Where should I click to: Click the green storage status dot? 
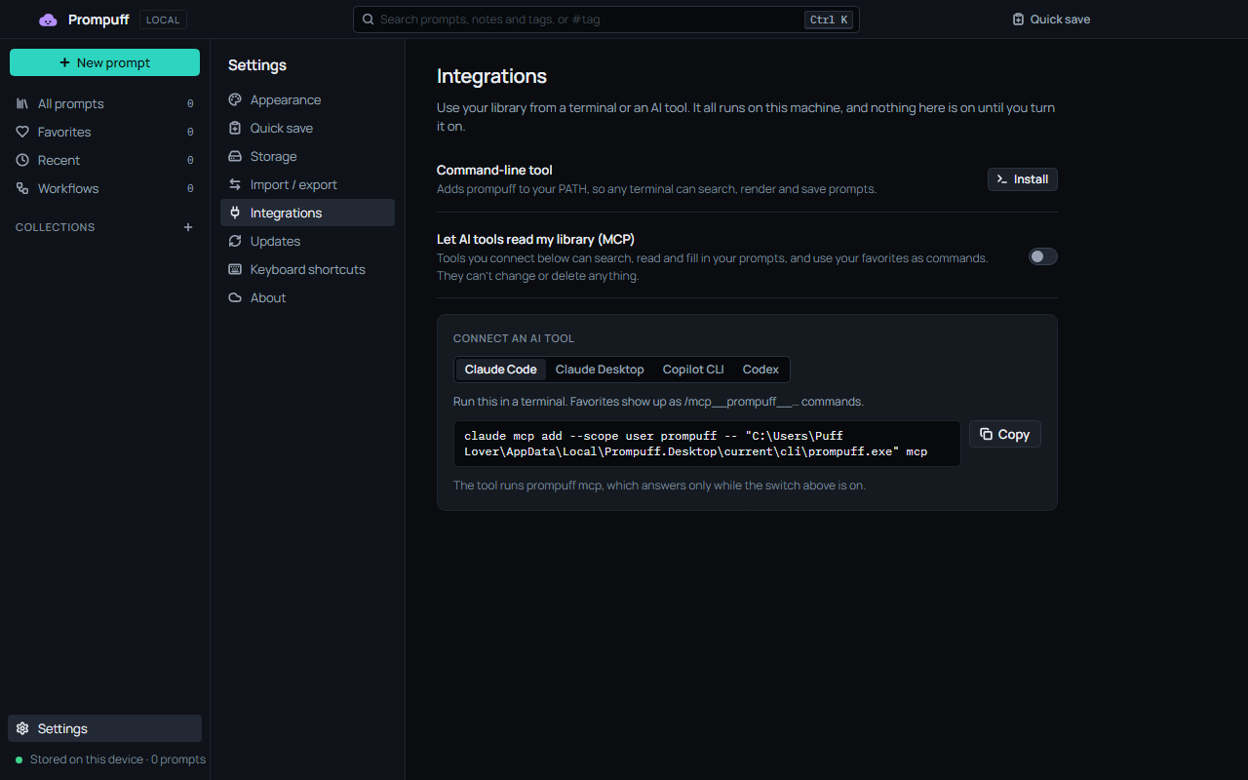[x=19, y=760]
